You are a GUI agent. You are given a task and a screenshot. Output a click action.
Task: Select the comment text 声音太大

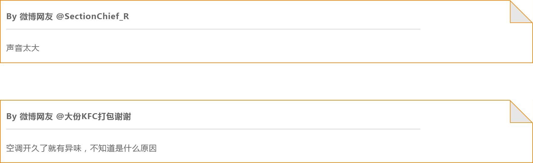(x=23, y=48)
